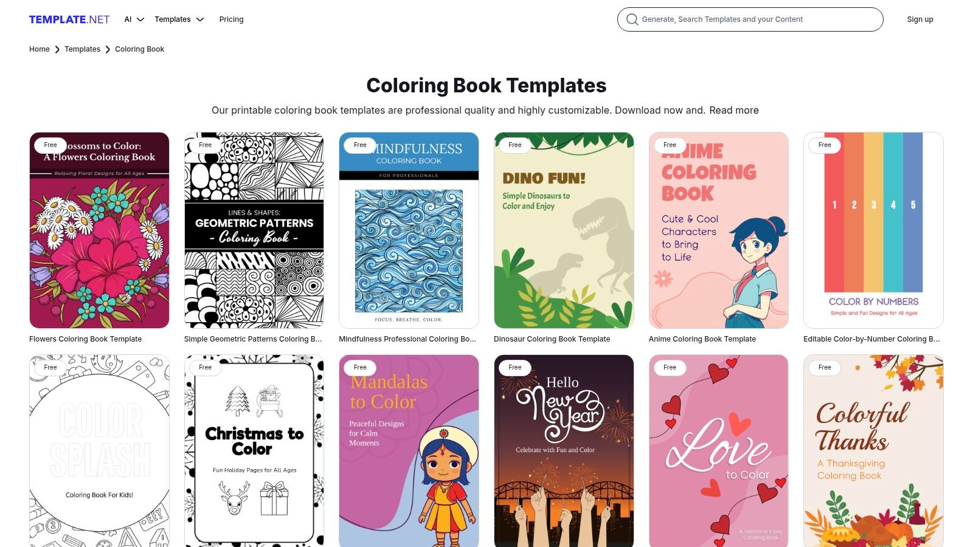Click the TEMPLATE.NET logo
The image size is (973, 547).
(x=69, y=19)
